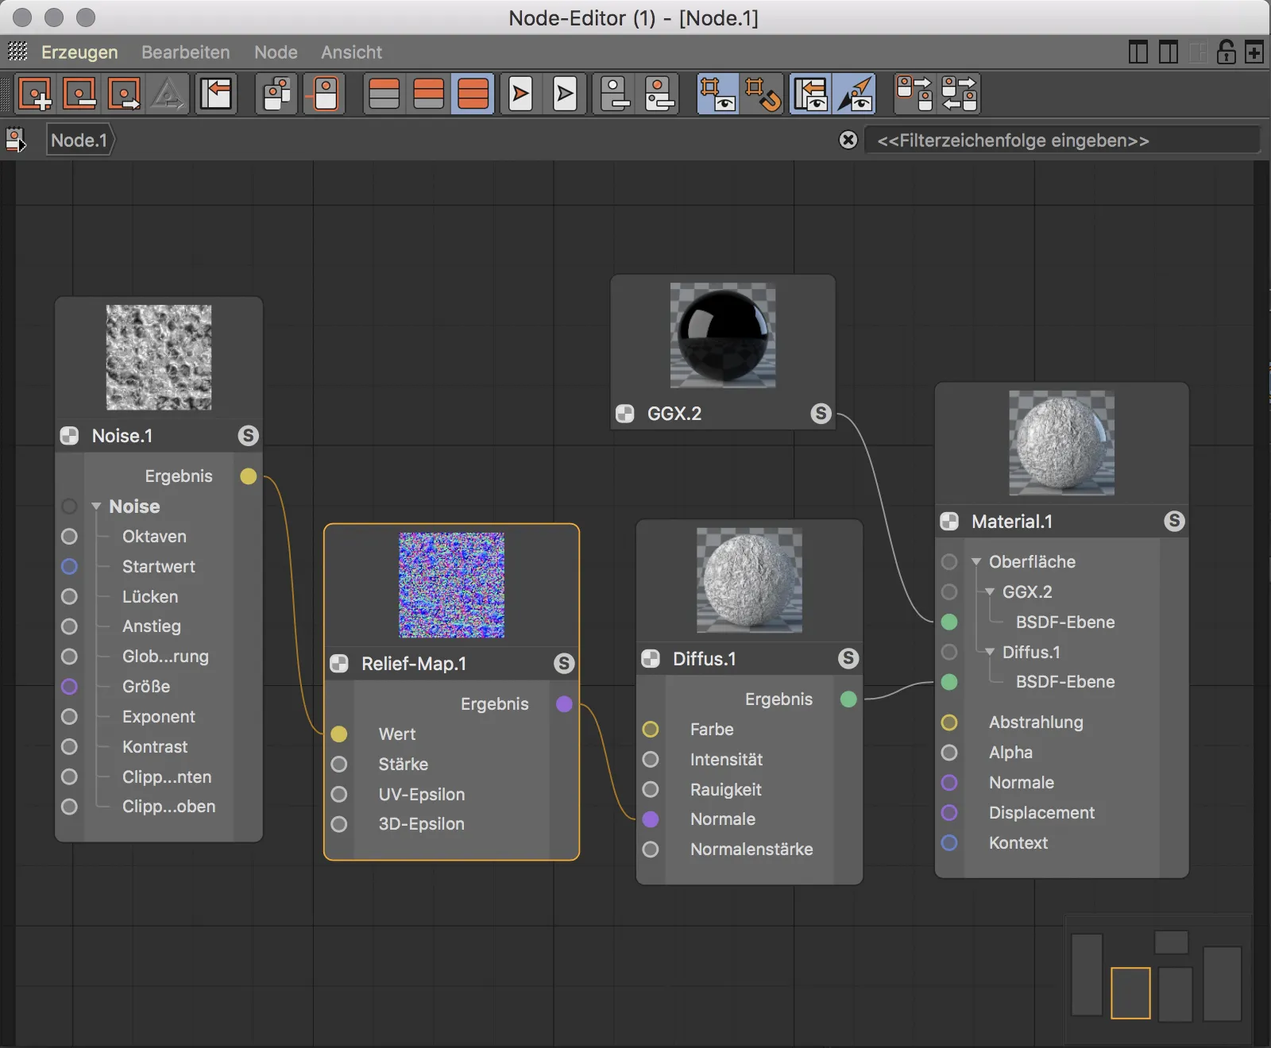Collapse the Noise group in Noise.1 node
The image size is (1271, 1048).
point(96,507)
